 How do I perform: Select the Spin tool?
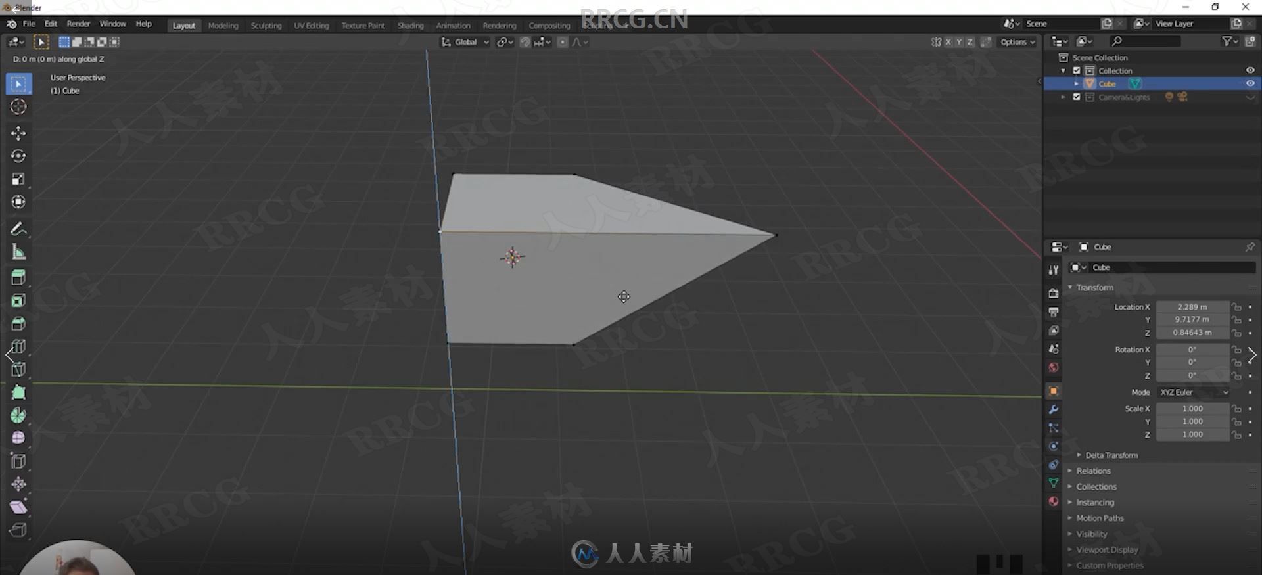(x=18, y=415)
